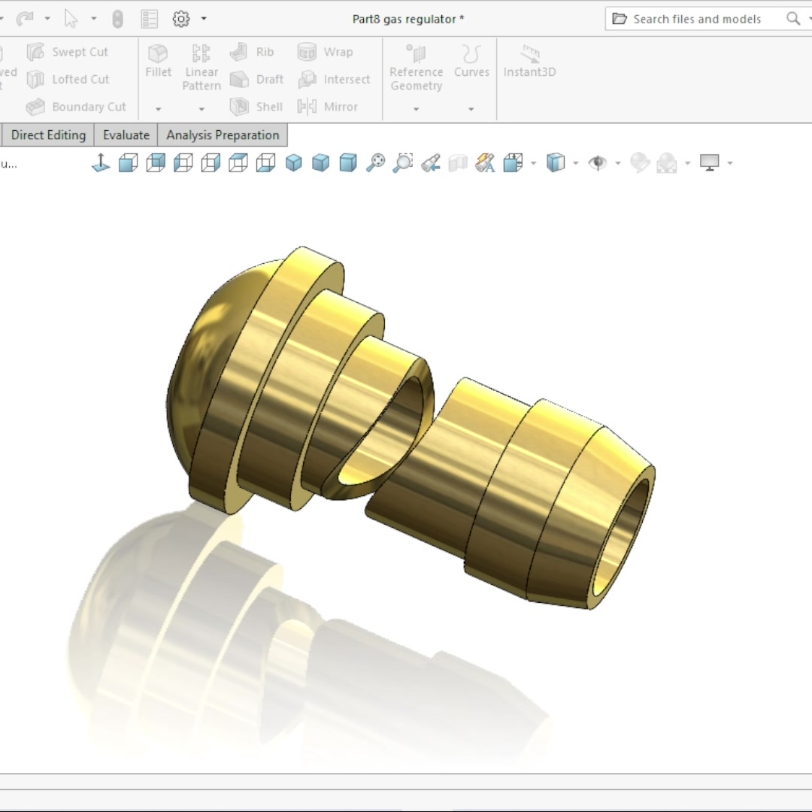The width and height of the screenshot is (812, 812).
Task: Switch to the Right view
Action: click(211, 162)
